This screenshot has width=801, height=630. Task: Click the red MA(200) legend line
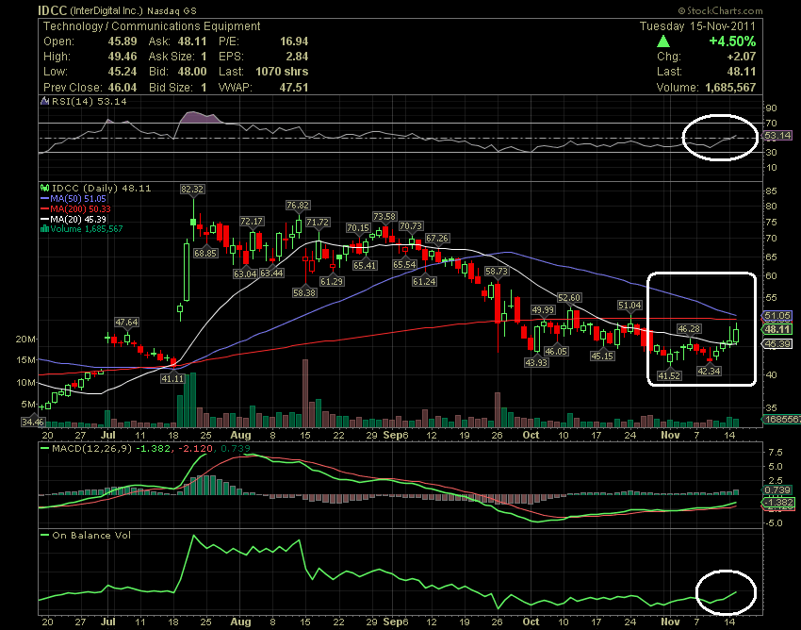click(44, 209)
